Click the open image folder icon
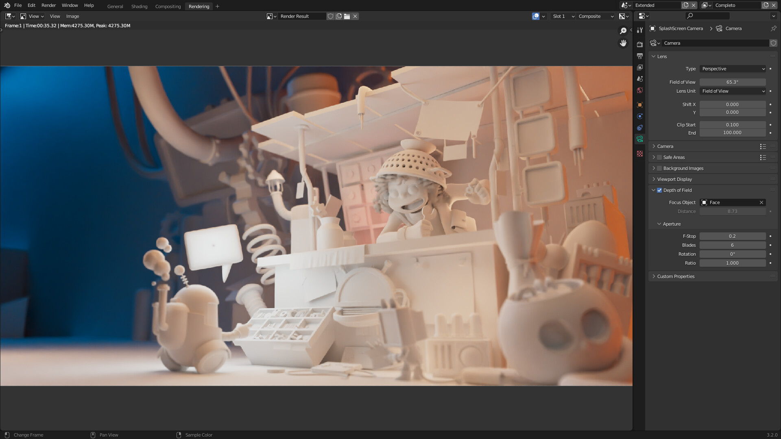Image resolution: width=781 pixels, height=439 pixels. 347,16
